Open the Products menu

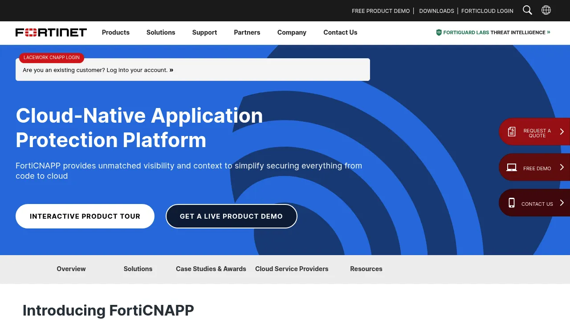pyautogui.click(x=116, y=32)
